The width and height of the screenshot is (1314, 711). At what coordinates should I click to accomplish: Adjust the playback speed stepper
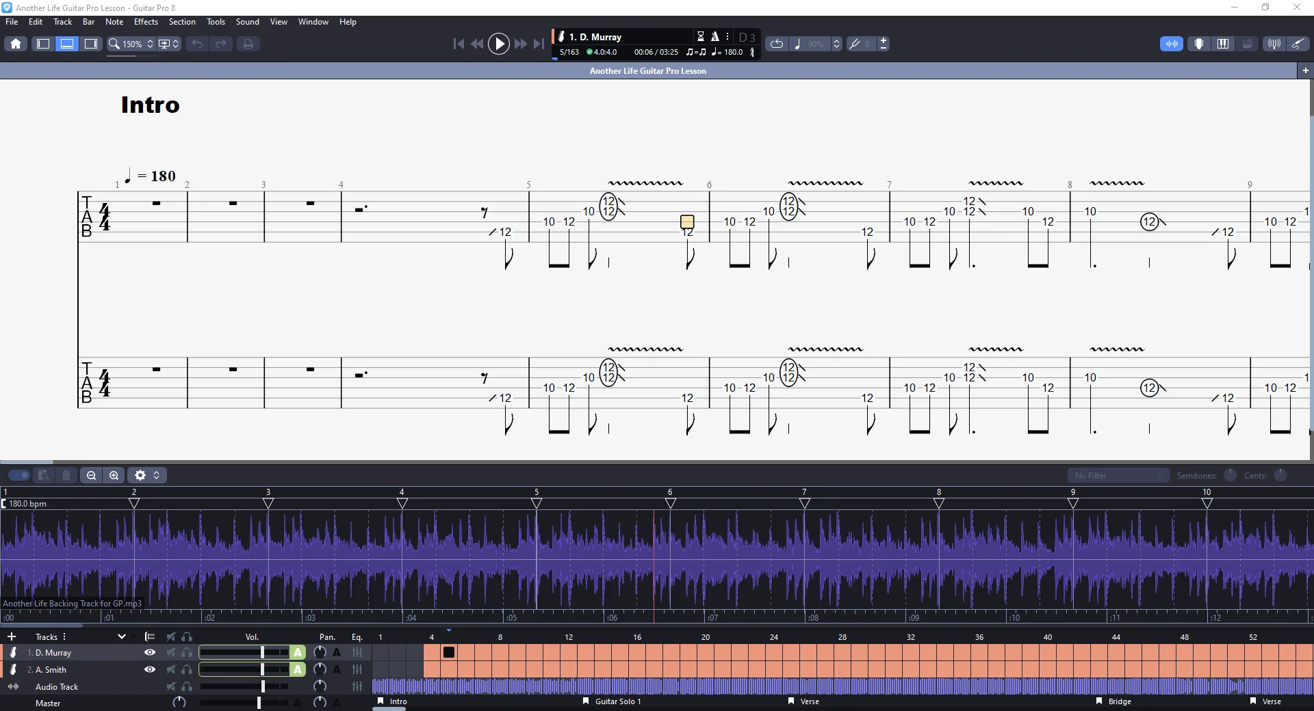[836, 44]
